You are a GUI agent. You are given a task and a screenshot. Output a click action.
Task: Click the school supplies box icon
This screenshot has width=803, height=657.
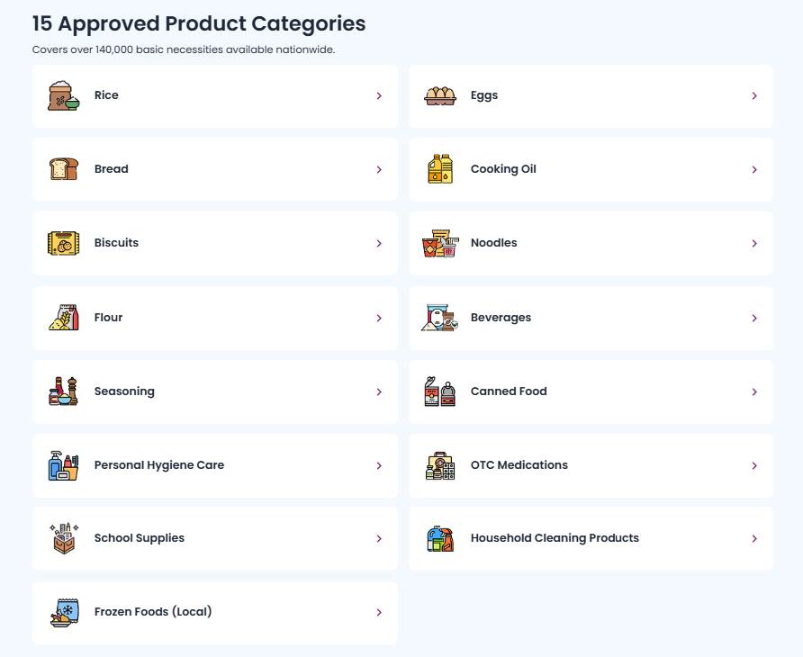click(63, 538)
